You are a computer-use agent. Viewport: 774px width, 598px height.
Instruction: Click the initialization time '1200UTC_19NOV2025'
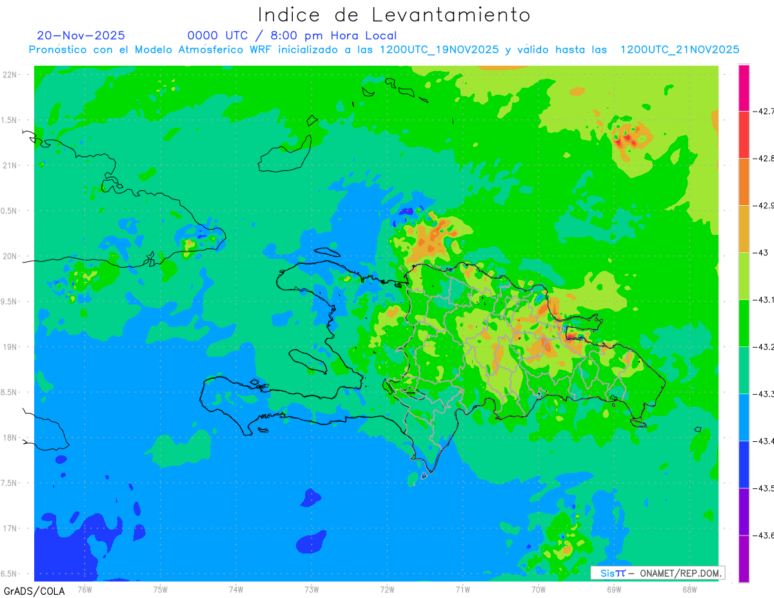coord(439,50)
